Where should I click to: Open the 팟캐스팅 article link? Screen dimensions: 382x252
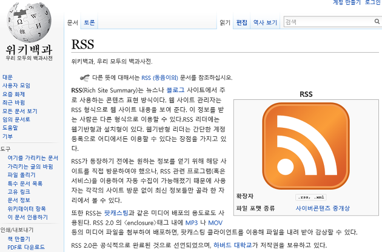pyautogui.click(x=116, y=213)
